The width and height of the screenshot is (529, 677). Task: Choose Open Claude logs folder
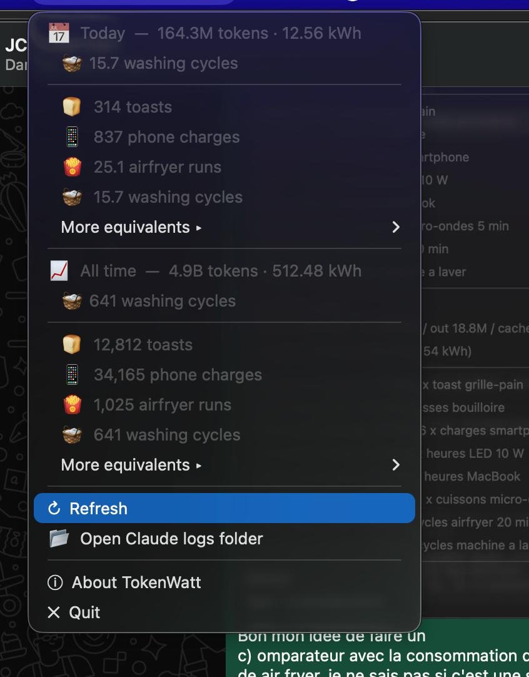click(224, 538)
